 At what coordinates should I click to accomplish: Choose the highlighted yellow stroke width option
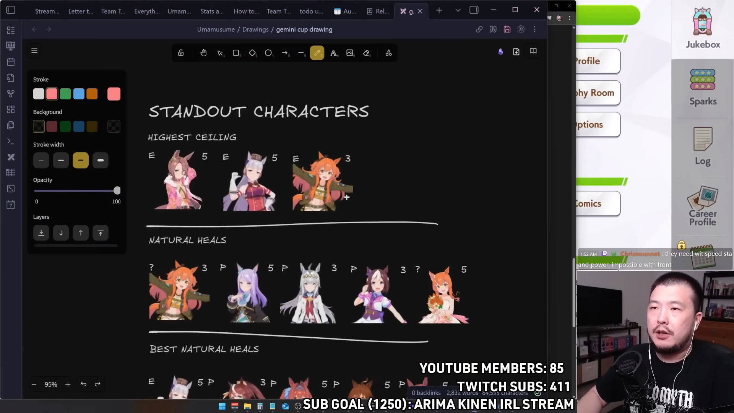[x=81, y=160]
